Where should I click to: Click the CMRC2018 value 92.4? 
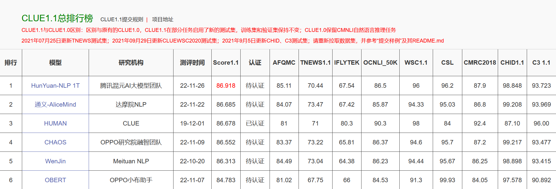(480, 123)
